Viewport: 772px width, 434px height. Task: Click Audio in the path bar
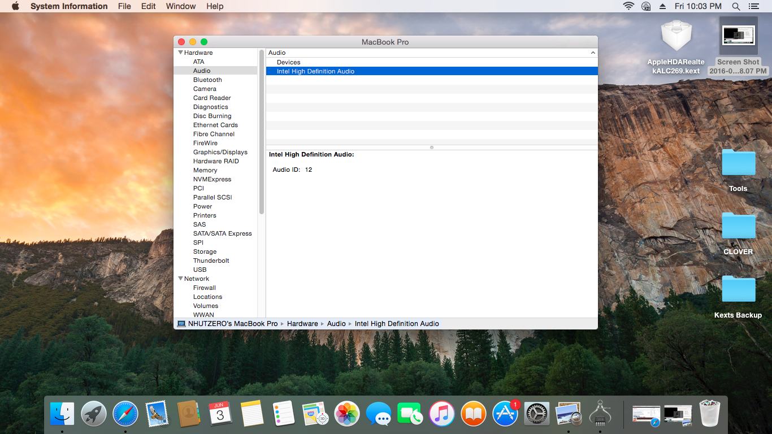[x=336, y=324]
